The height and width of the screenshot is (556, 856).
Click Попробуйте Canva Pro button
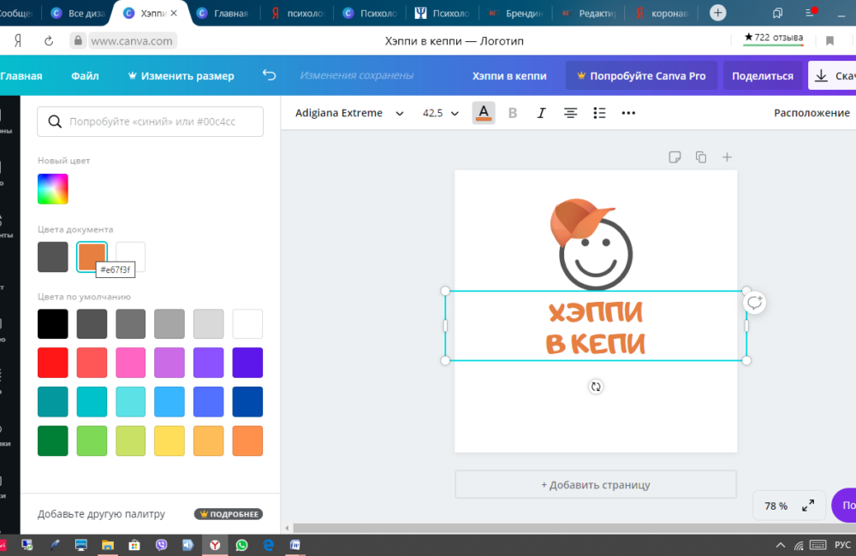point(641,76)
